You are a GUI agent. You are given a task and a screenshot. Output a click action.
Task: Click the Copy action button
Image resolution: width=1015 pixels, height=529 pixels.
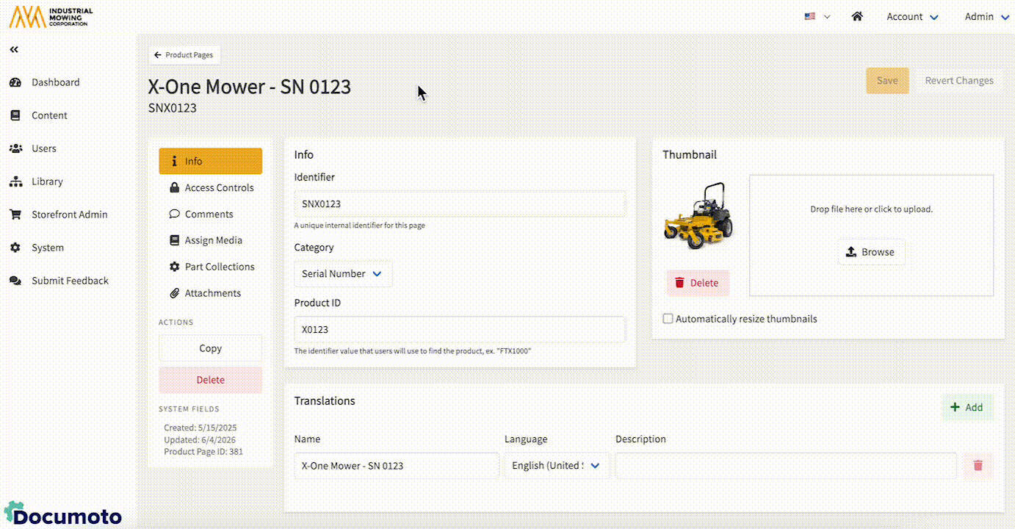tap(210, 348)
